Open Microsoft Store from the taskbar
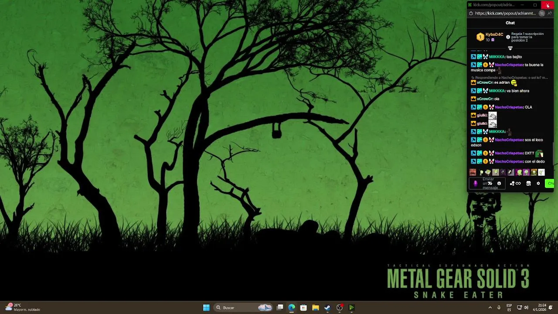558x314 pixels. pos(303,307)
